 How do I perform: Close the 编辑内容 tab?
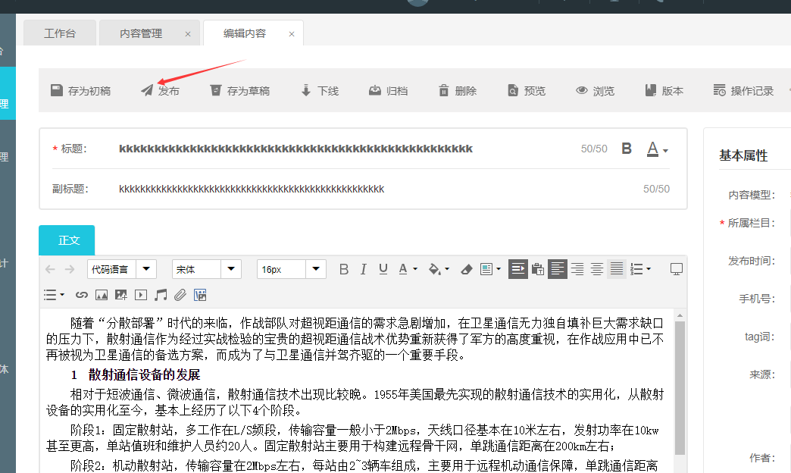click(292, 34)
